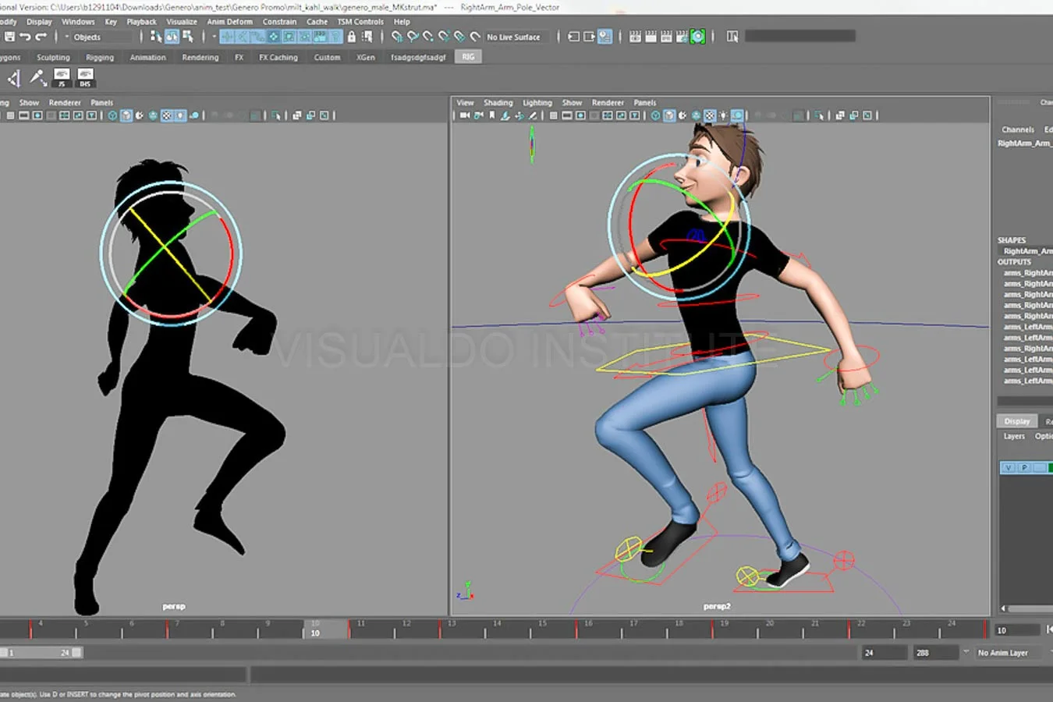Open Shading menu in right viewport

tap(498, 102)
